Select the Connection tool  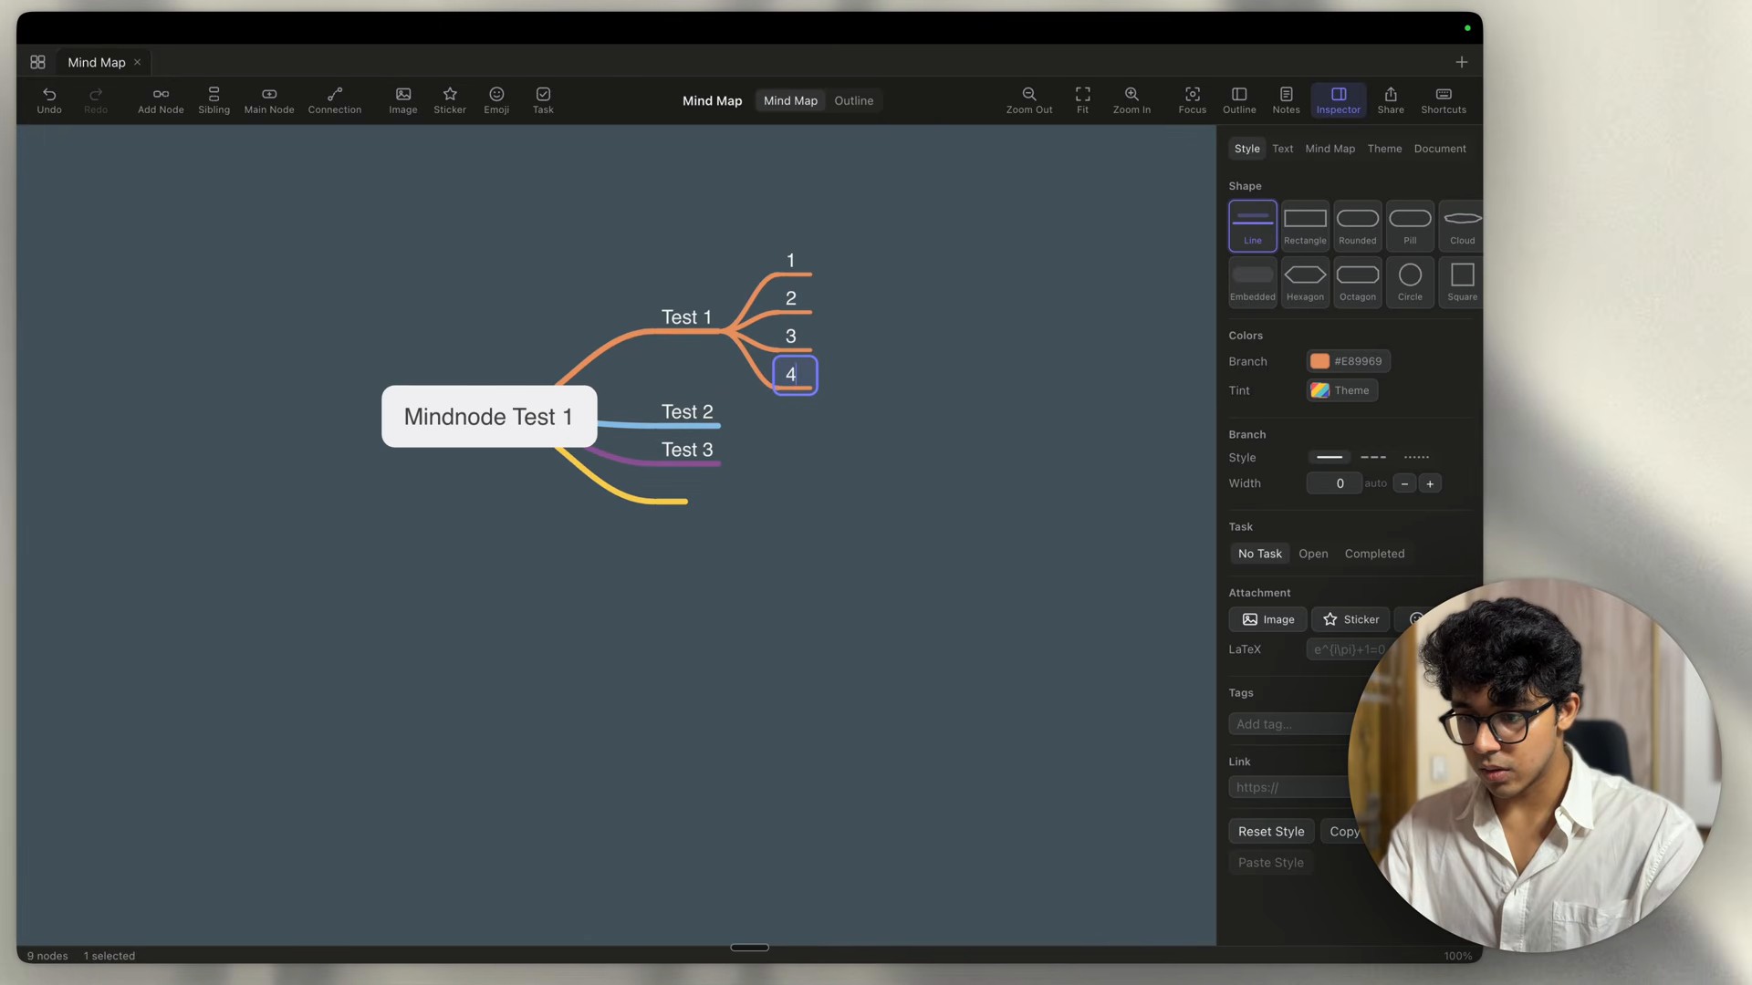[x=335, y=100]
